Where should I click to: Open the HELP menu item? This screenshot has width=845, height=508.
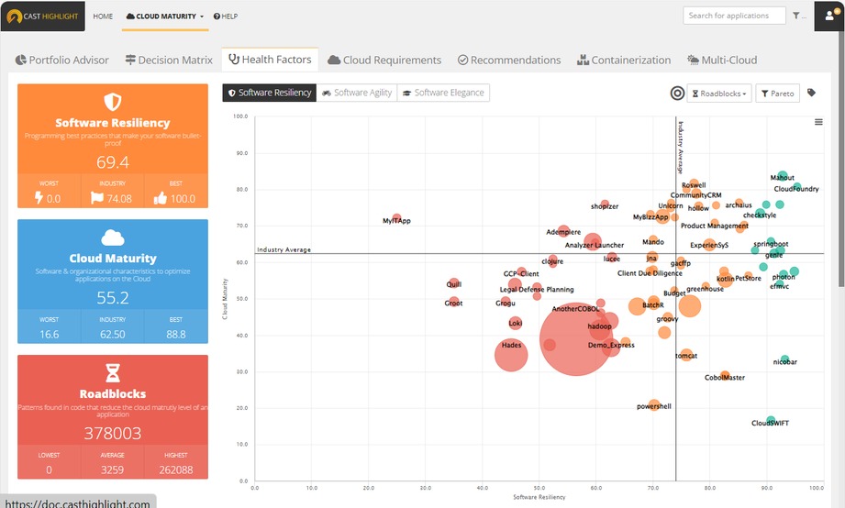point(226,17)
